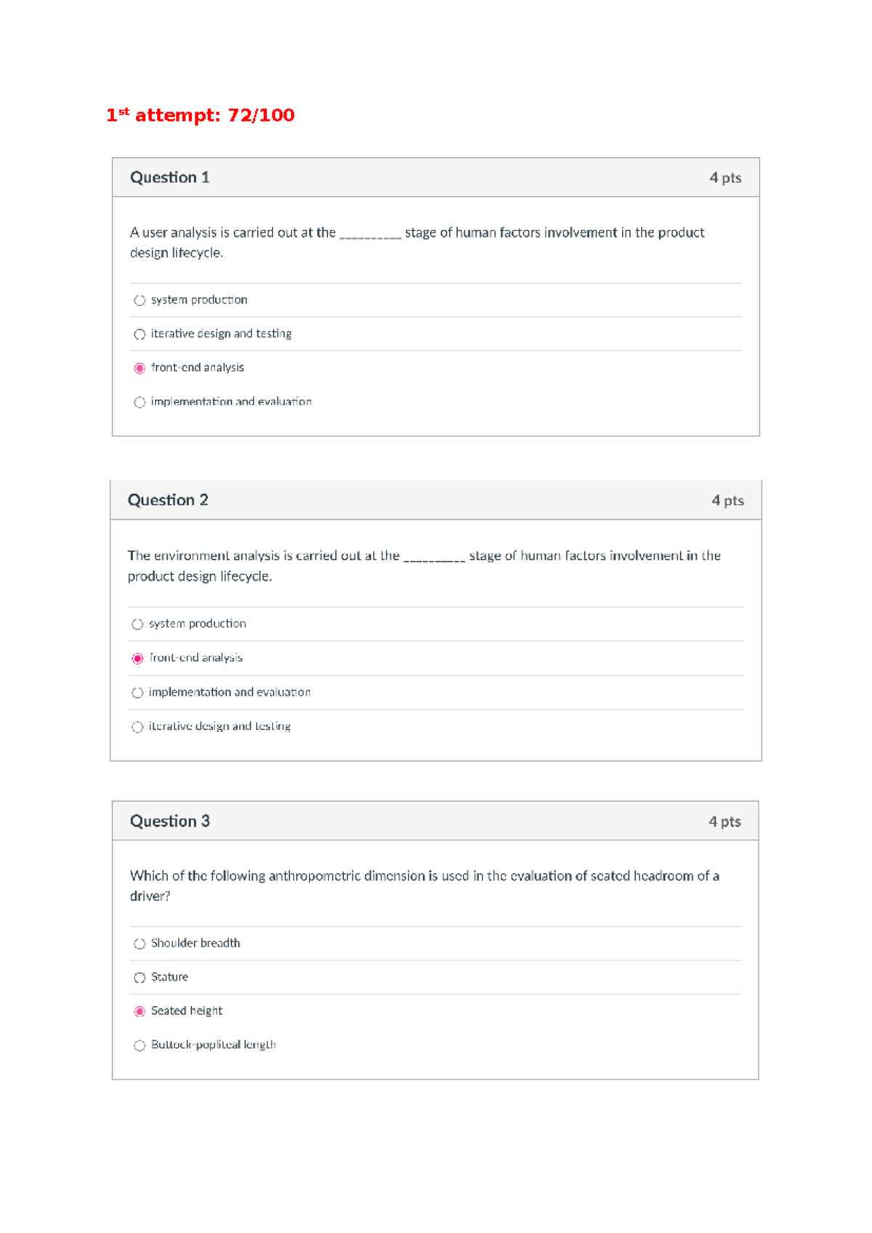Screen dimensions: 872x1233
Task: Choose the "Stature" radio option
Action: pyautogui.click(x=140, y=978)
